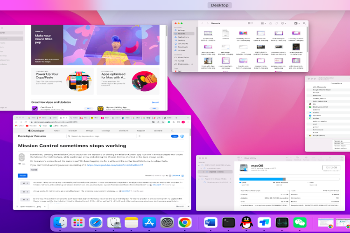Click the blue Post button in forums
The width and height of the screenshot is (350, 233).
pos(175,136)
